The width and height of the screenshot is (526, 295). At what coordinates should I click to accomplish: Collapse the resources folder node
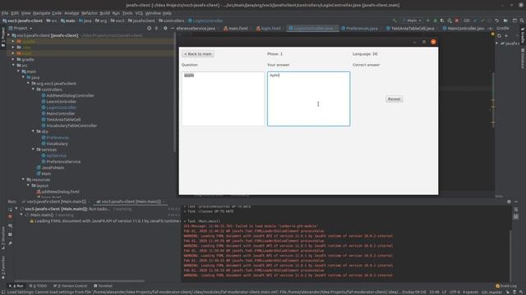pyautogui.click(x=24, y=179)
